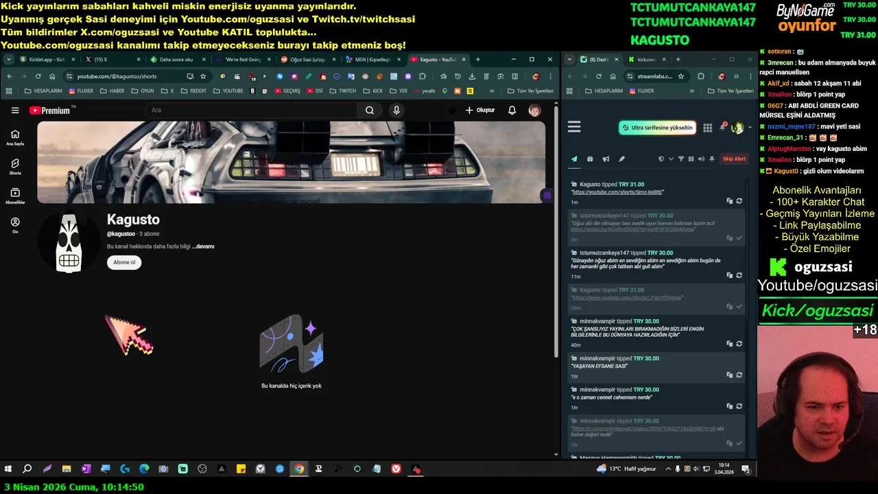Copy Kagusto TRY 31.00 tip event
This screenshot has height=494, width=878.
pos(729,201)
